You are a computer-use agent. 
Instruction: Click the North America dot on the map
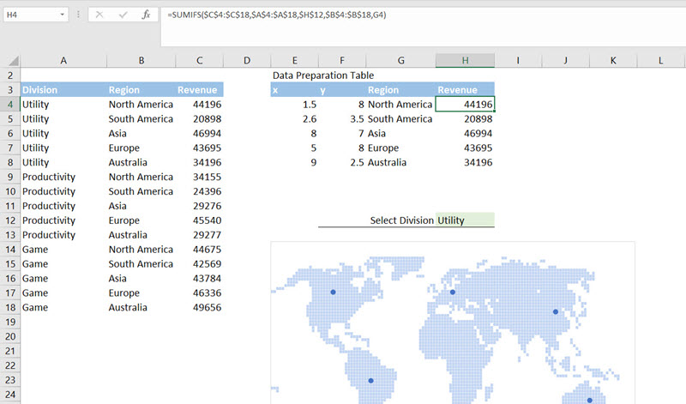pos(334,292)
